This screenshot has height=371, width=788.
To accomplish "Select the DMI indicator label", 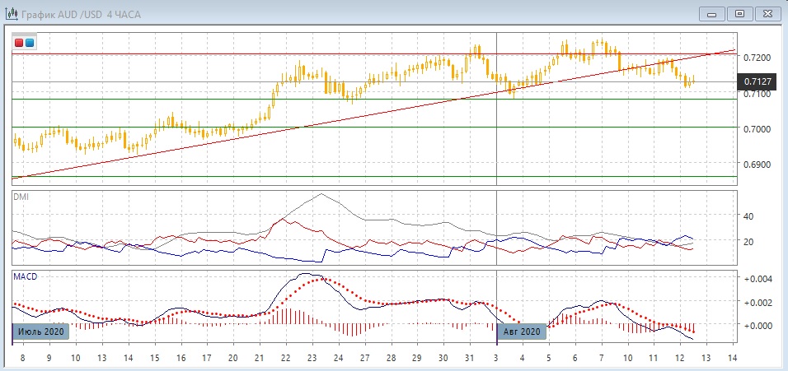I will [x=21, y=197].
